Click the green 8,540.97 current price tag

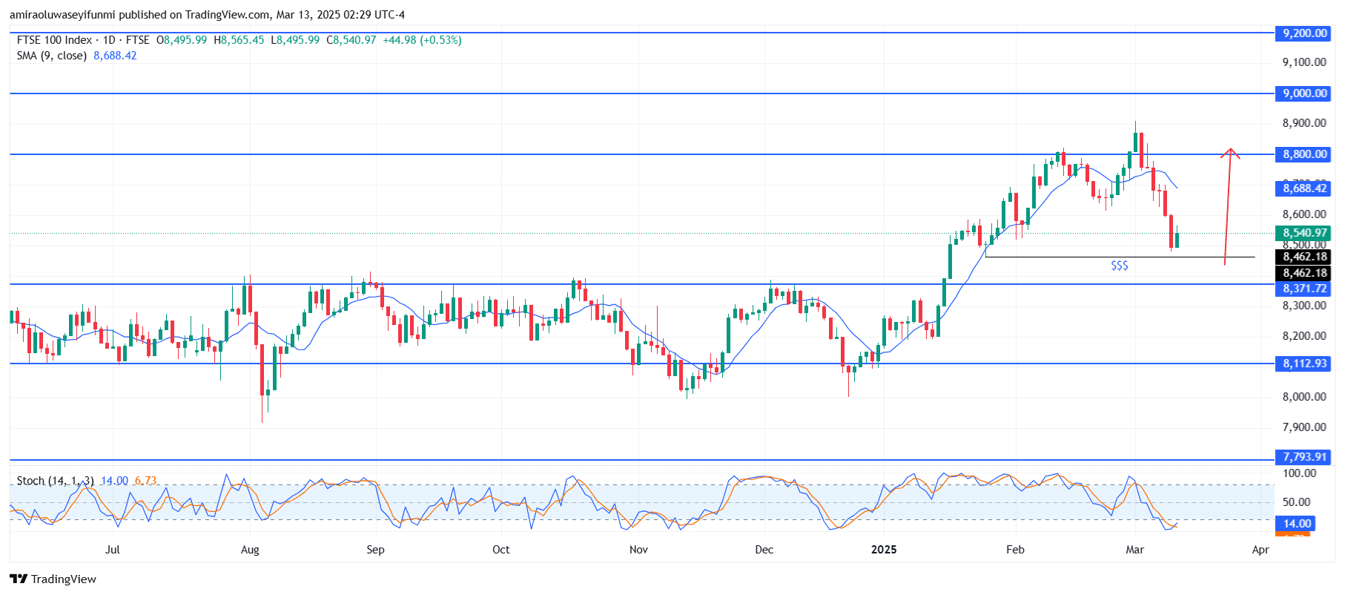[1304, 233]
